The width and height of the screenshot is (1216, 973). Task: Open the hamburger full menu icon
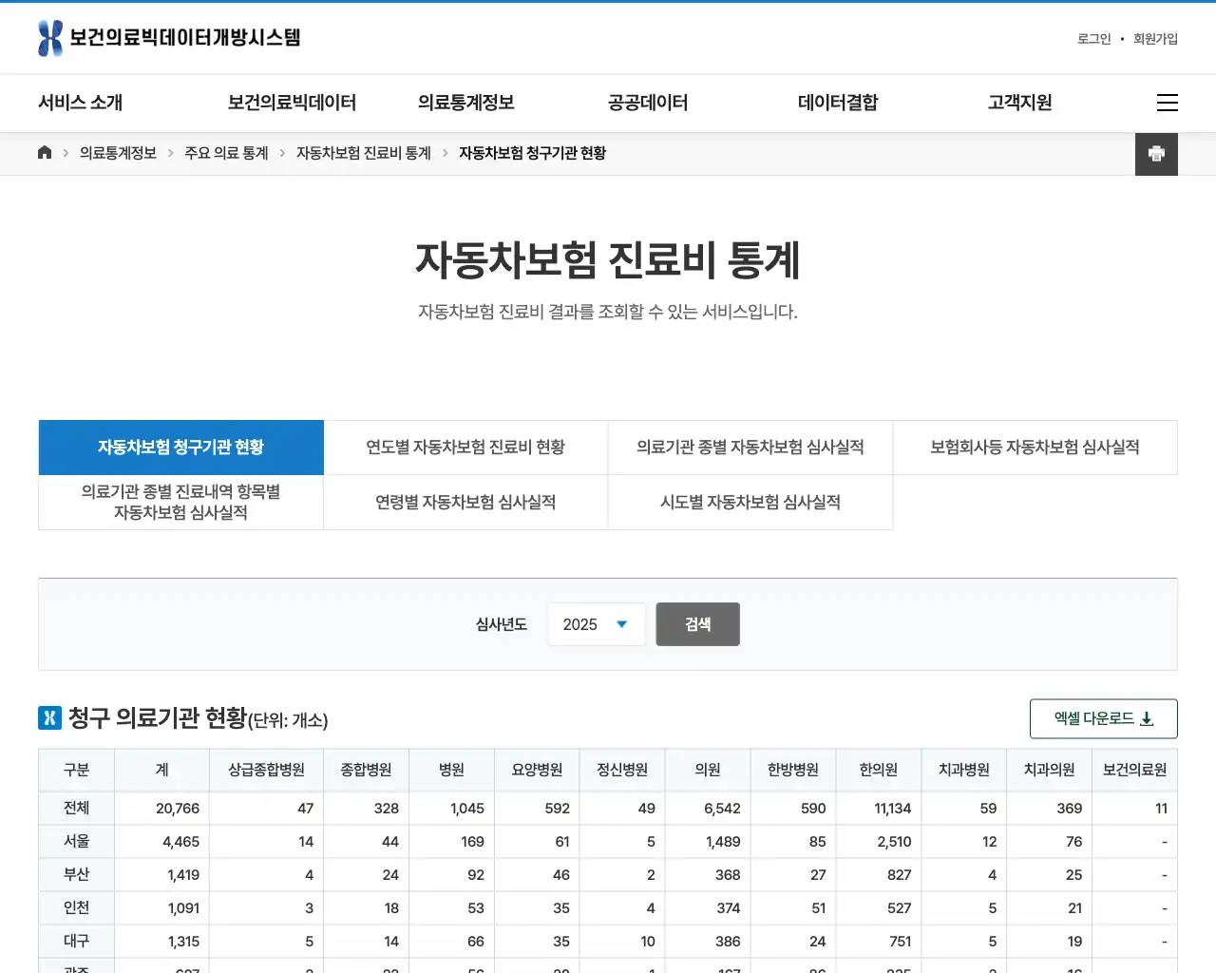1168,103
